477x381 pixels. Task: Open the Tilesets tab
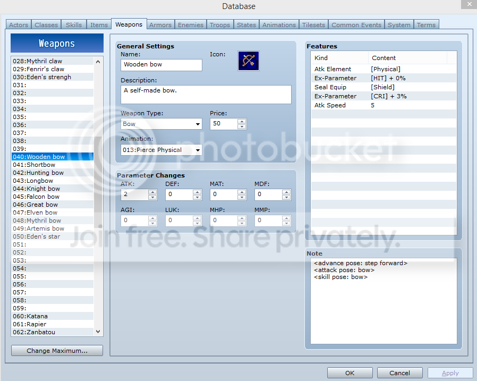pyautogui.click(x=313, y=25)
